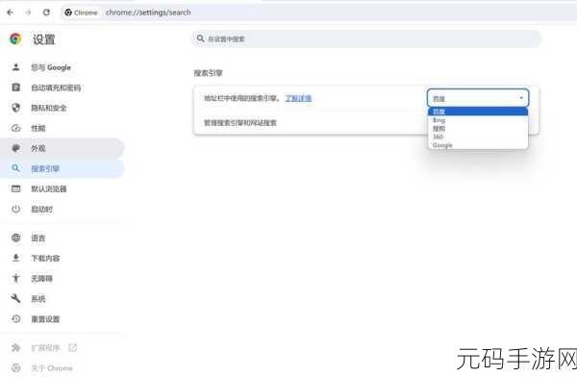Image resolution: width=577 pixels, height=377 pixels.
Task: Choose 360 in the search engine list
Action: [478, 137]
